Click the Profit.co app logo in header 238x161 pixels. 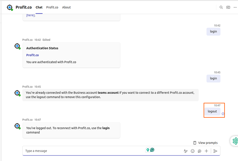(x=10, y=7)
